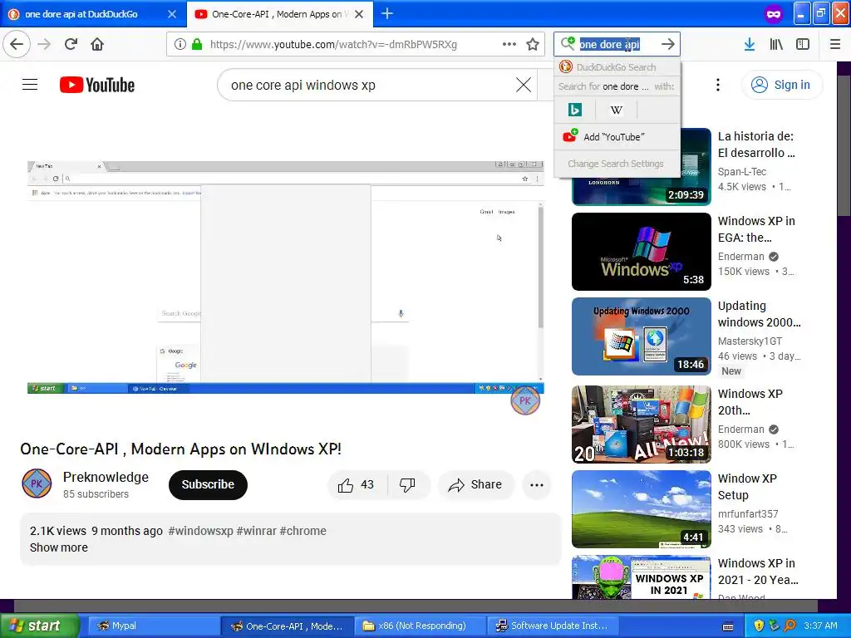Image resolution: width=851 pixels, height=638 pixels.
Task: Open the #winrar hashtag
Action: [x=256, y=531]
